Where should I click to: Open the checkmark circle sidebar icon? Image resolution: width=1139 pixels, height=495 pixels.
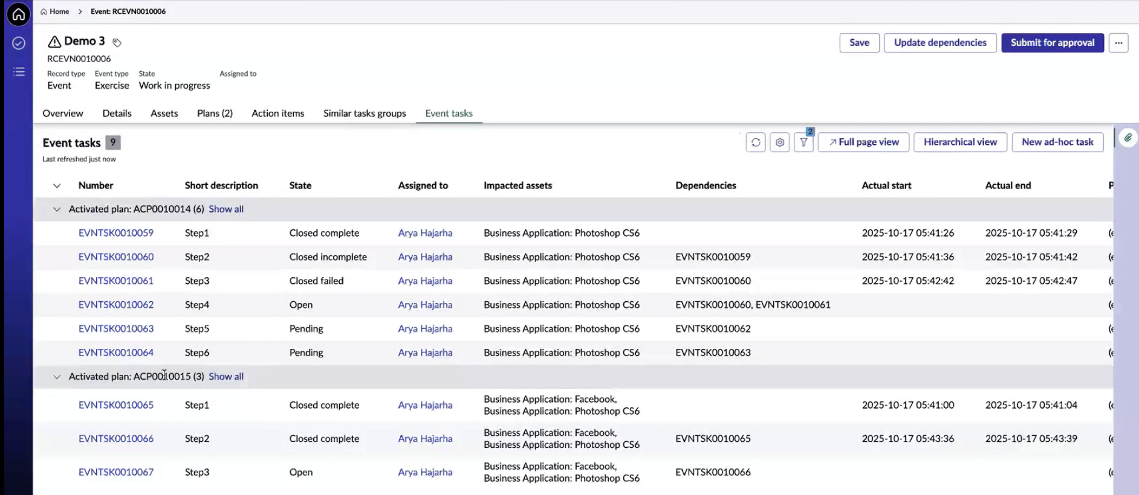(x=19, y=43)
